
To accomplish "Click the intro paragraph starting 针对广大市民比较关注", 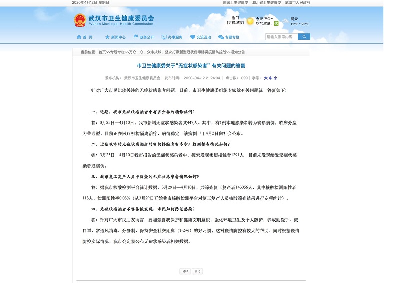I will point(189,90).
